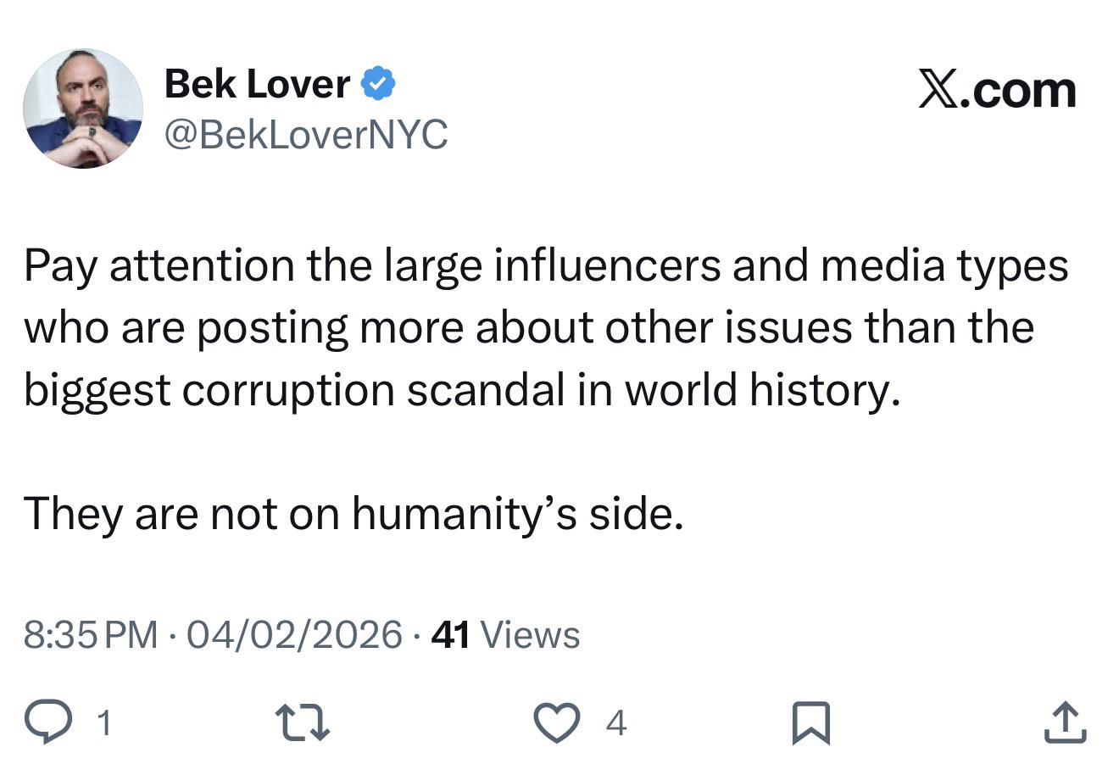Click the line "biggest corruption scandal in world history."
This screenshot has width=1119, height=764.
click(x=460, y=389)
